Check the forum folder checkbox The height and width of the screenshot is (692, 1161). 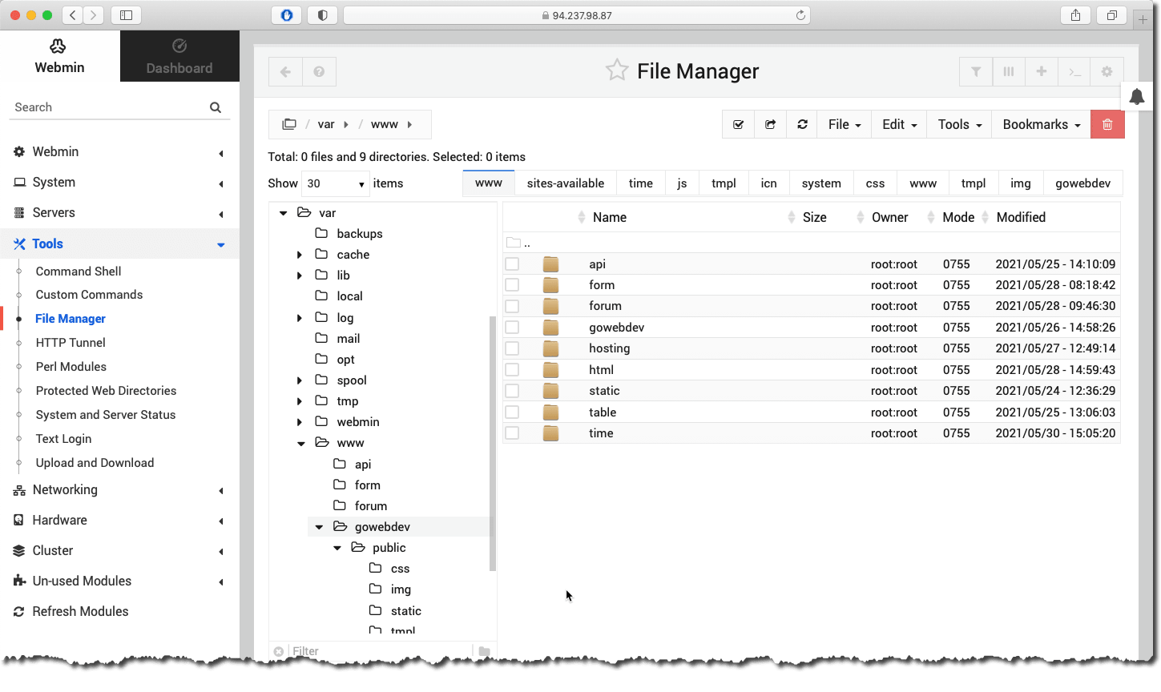tap(512, 306)
